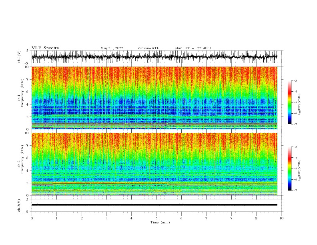Click the ch.2 spectrogram color scale bar
The width and height of the screenshot is (317, 245).
coord(289,169)
